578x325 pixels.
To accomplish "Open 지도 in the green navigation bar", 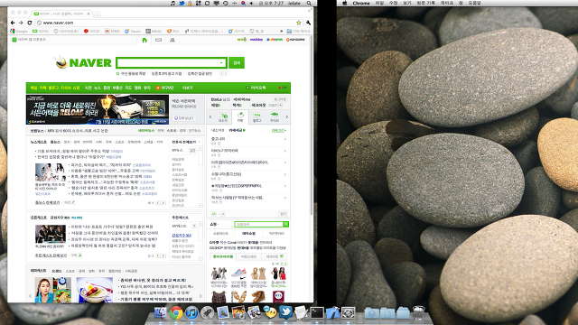I will coord(128,88).
